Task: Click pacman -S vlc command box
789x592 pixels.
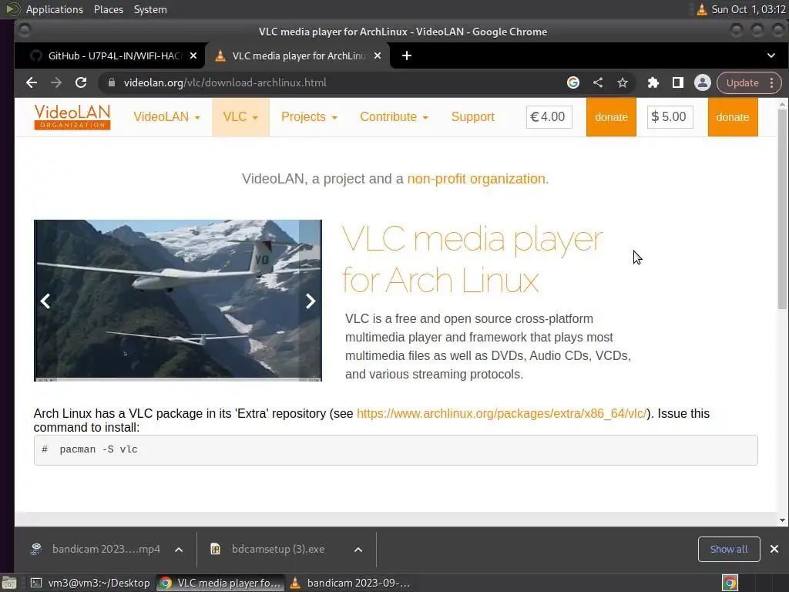Action: pyautogui.click(x=395, y=450)
